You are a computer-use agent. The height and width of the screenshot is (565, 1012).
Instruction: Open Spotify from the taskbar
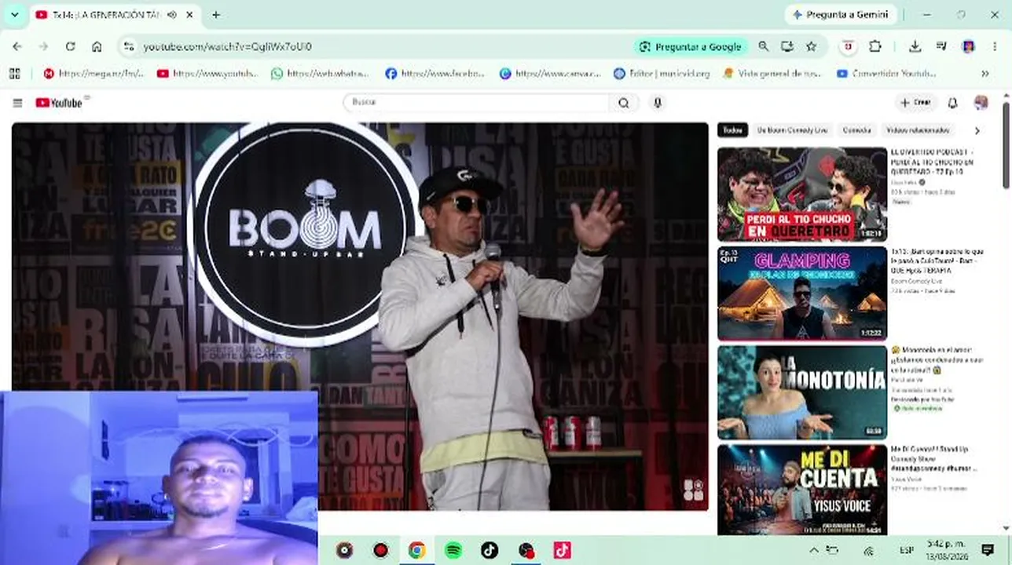[x=453, y=550]
